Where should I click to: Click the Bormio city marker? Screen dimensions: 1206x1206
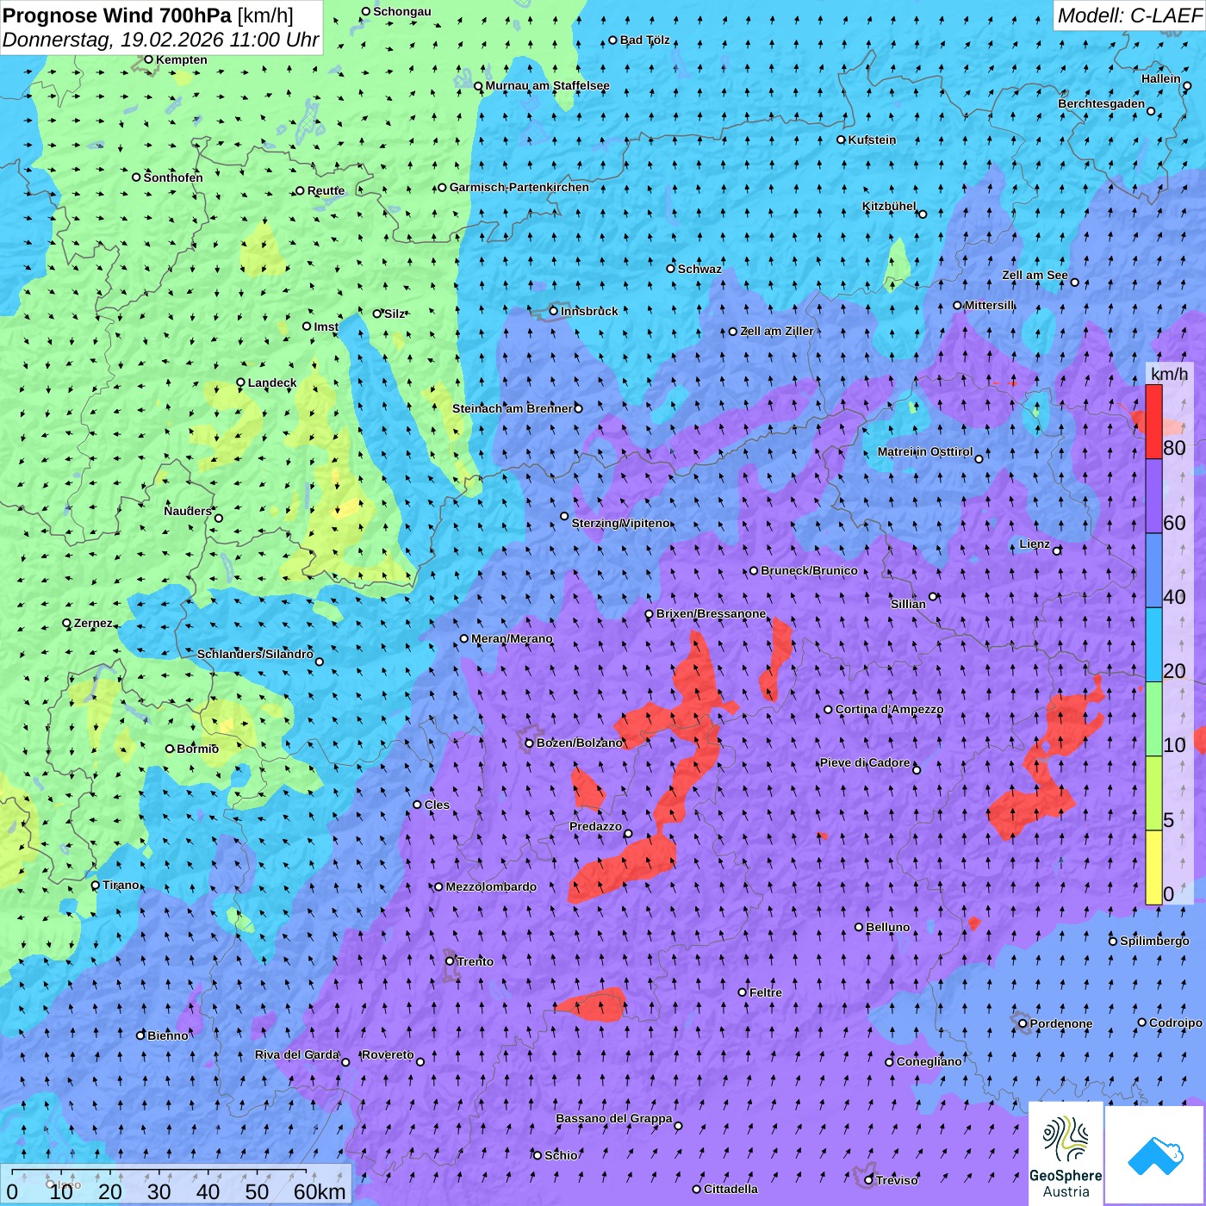(x=170, y=749)
